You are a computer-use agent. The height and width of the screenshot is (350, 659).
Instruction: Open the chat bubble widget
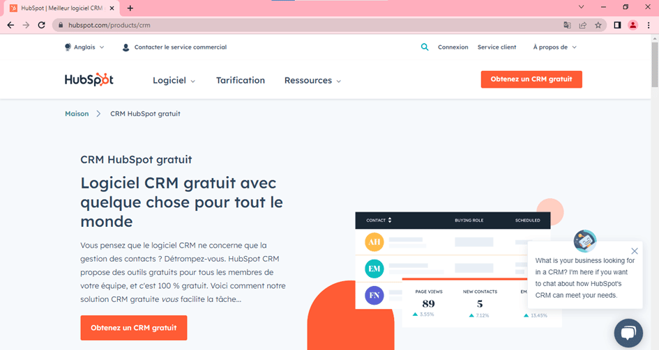click(x=628, y=333)
